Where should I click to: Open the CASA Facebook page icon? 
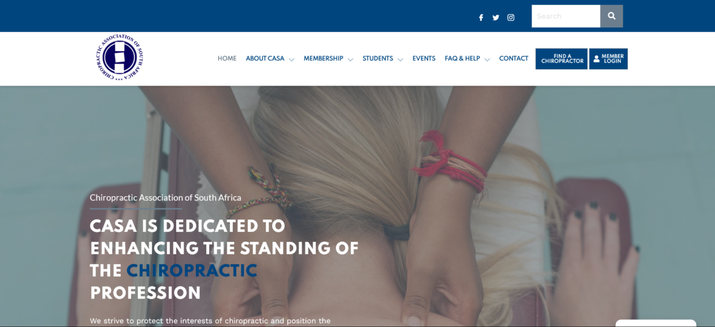coord(481,17)
